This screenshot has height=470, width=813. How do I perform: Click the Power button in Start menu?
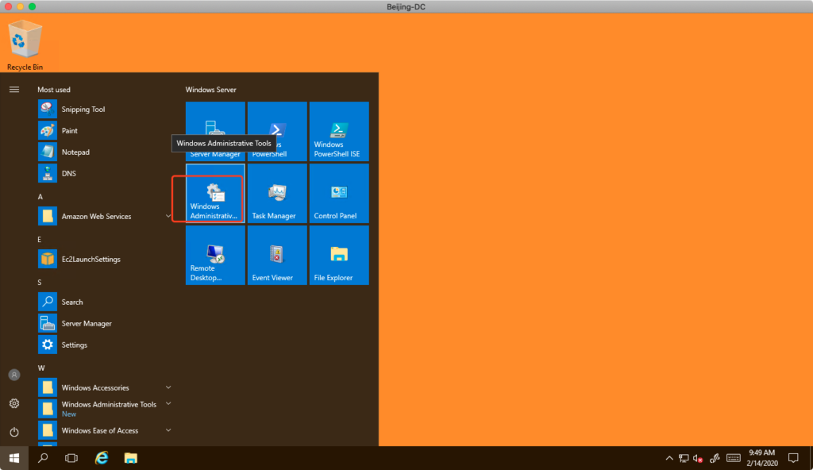[x=14, y=432]
